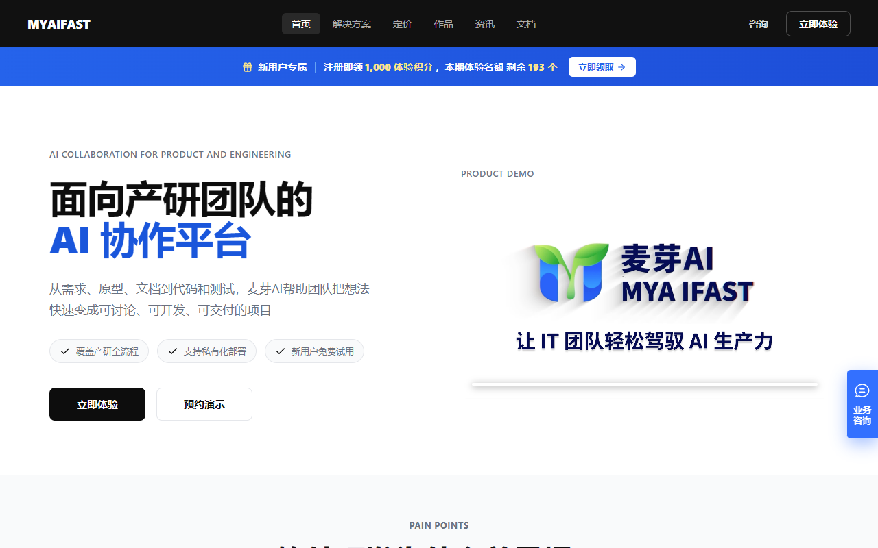Click the AI 协作平台 heading
878x548 pixels.
[x=150, y=241]
